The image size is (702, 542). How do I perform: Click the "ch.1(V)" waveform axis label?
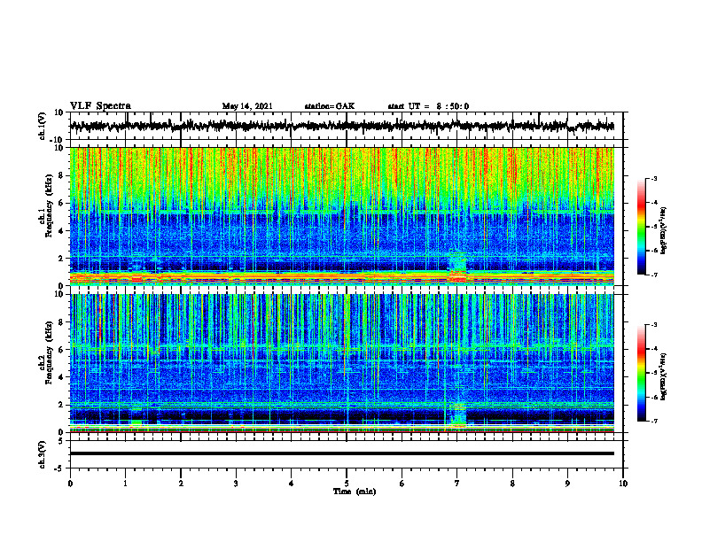[43, 126]
